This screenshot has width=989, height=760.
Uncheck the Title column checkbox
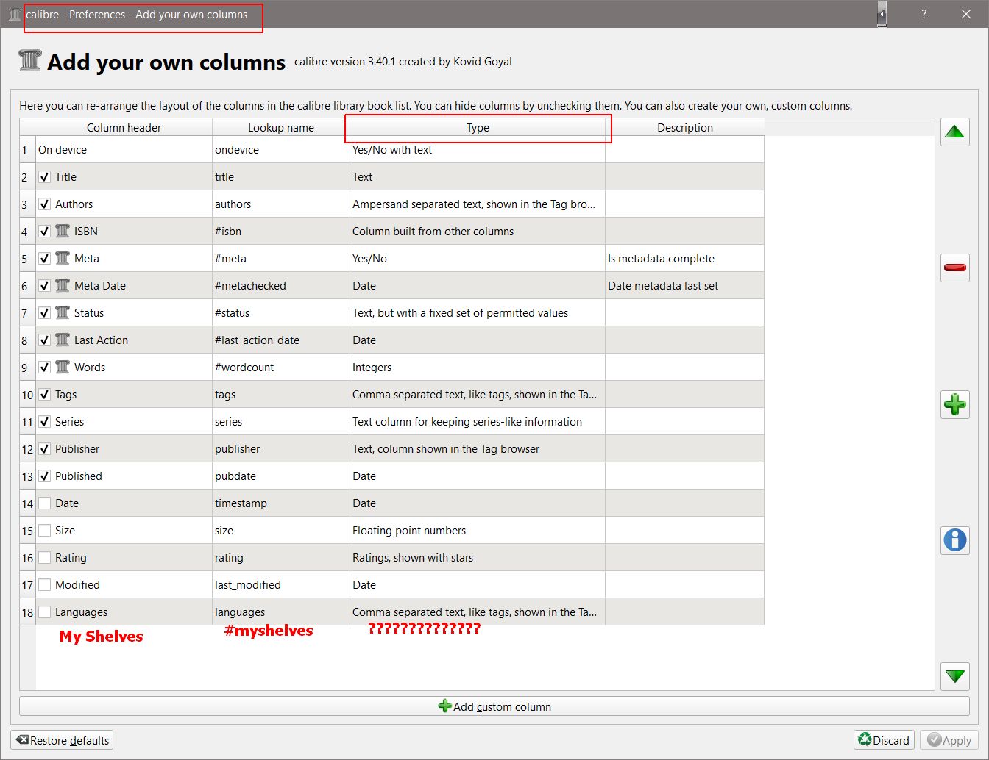pos(45,177)
